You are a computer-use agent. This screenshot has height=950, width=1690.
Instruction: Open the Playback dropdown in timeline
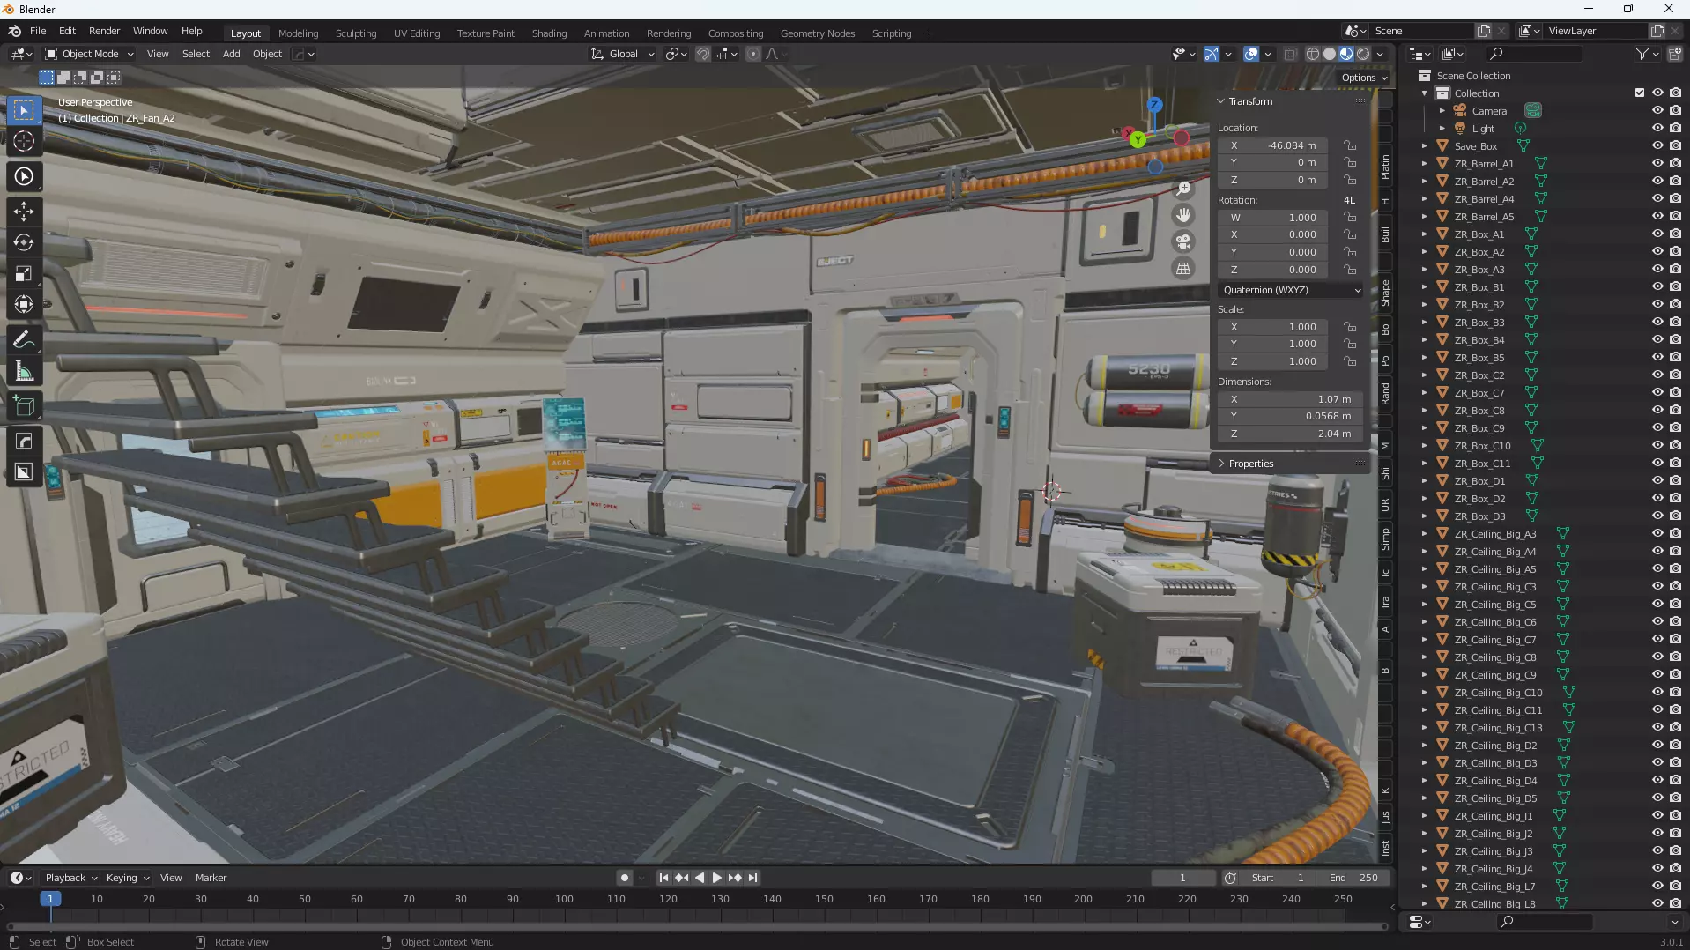coord(71,878)
